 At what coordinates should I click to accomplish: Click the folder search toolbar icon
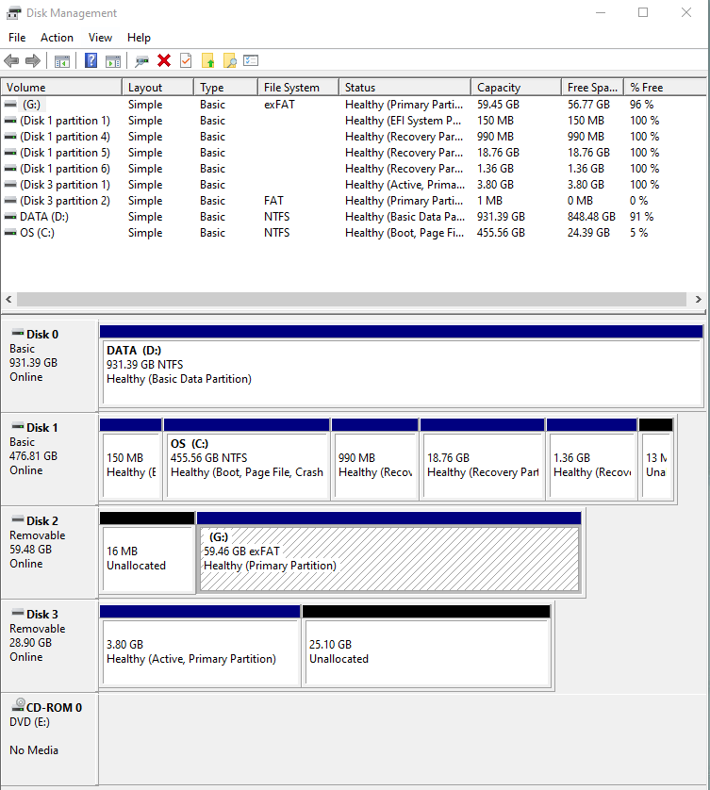tap(229, 61)
